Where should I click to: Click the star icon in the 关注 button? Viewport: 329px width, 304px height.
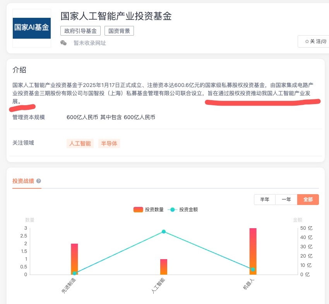tap(307, 41)
